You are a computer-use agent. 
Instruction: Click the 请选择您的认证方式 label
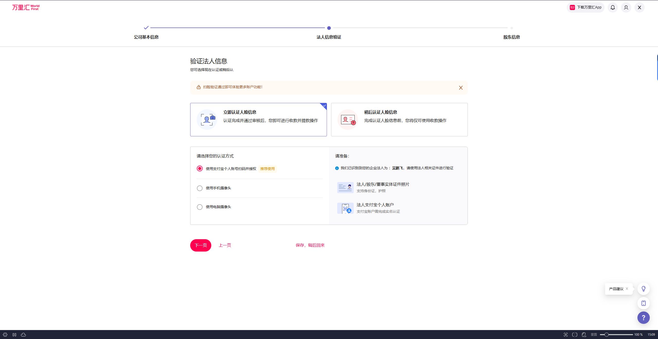pyautogui.click(x=215, y=156)
